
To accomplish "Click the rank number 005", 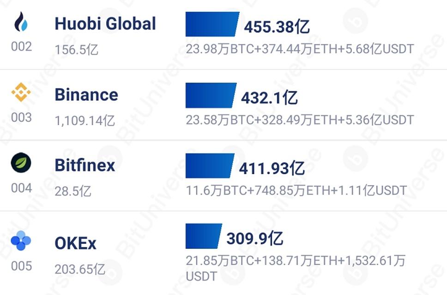I will [21, 266].
